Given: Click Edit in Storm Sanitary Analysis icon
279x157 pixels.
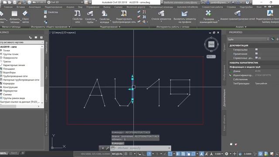Looking at the screenshot, I should point(270,14).
